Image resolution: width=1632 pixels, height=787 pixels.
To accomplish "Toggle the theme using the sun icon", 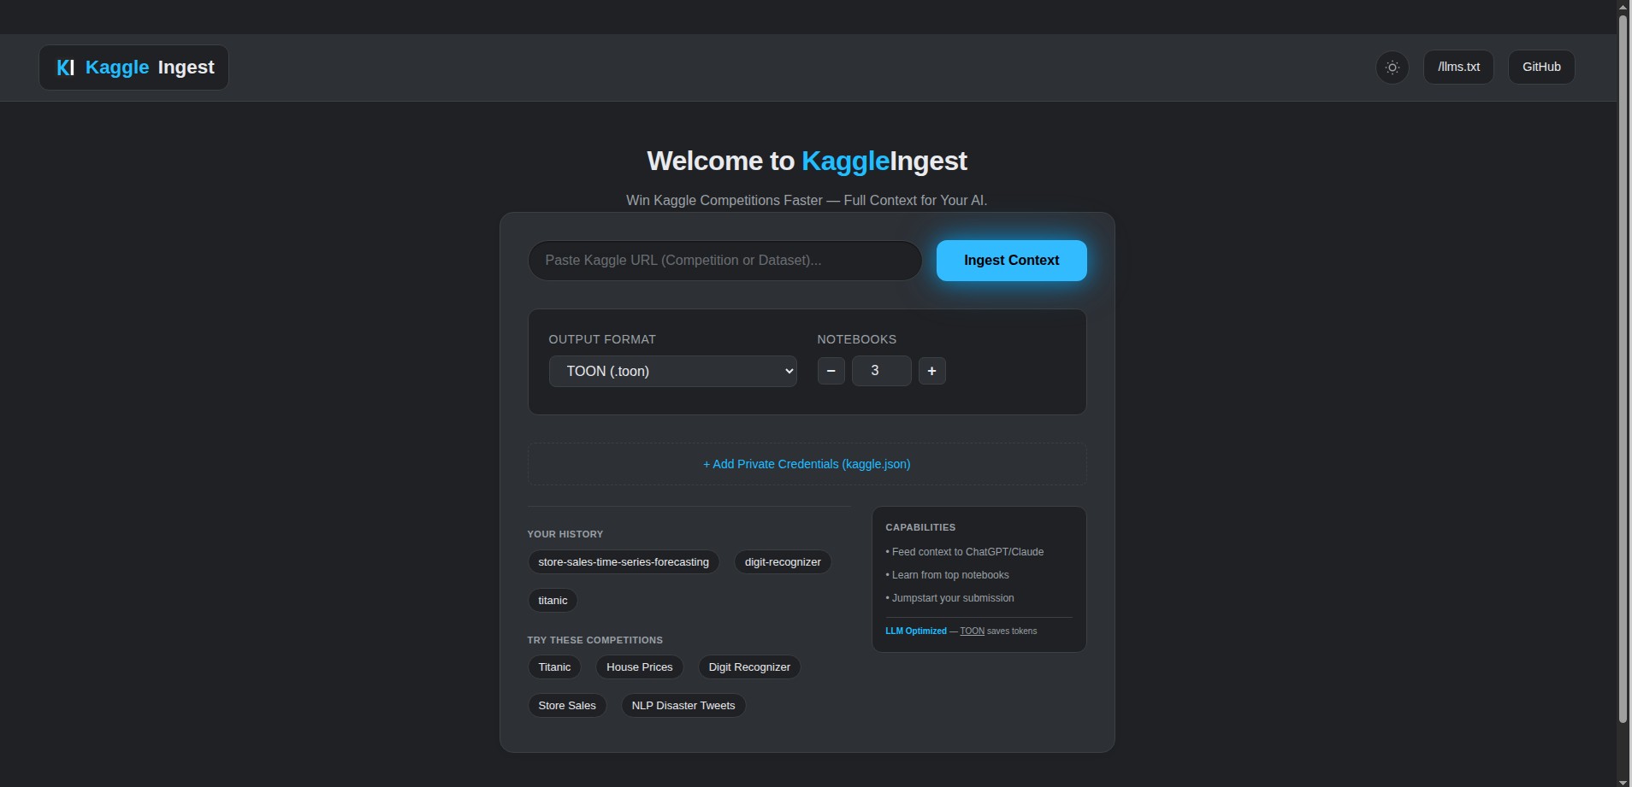I will pos(1391,67).
